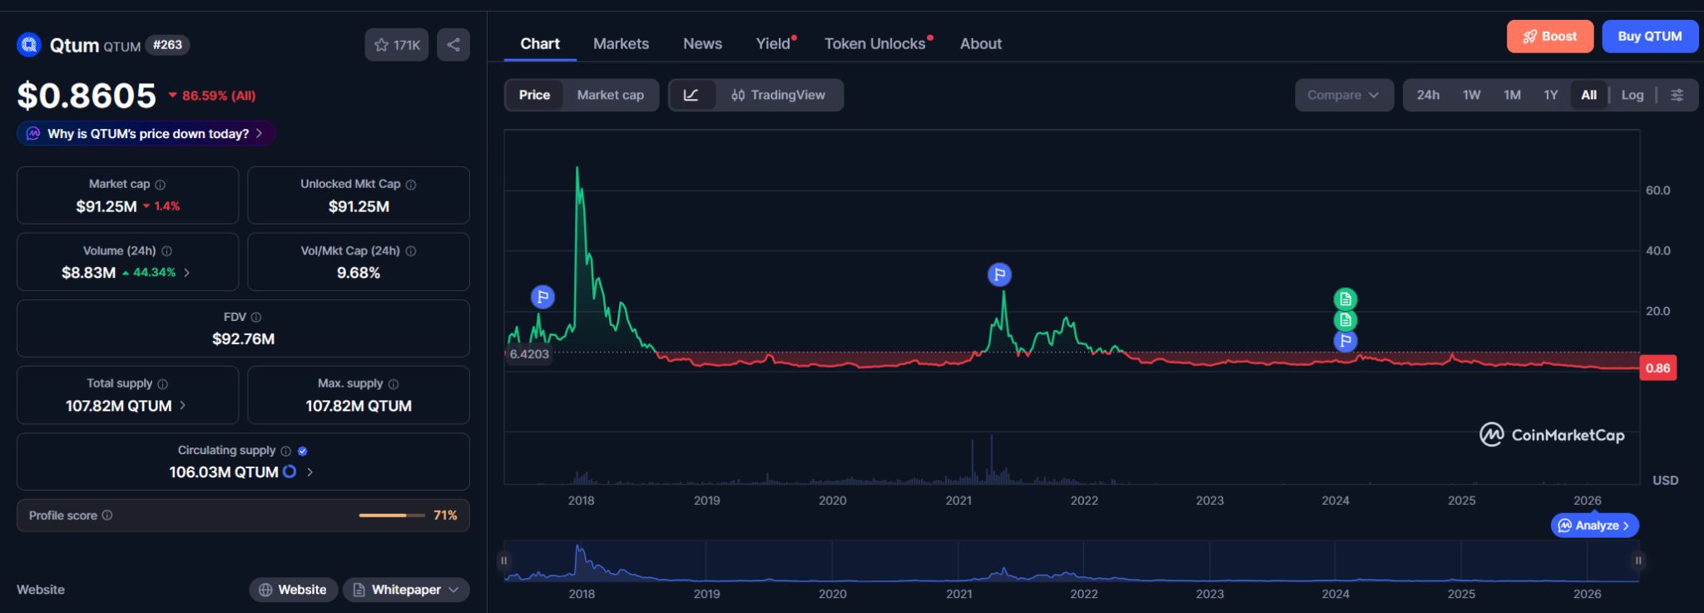The image size is (1704, 613).
Task: Open the News tab
Action: pos(702,44)
